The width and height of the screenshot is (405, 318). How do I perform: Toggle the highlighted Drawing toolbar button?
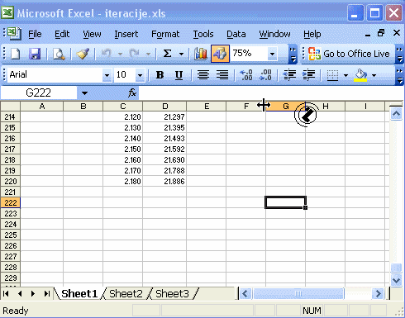220,54
